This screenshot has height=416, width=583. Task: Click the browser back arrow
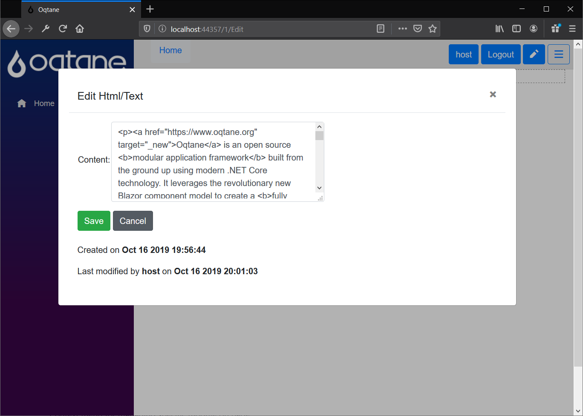[11, 29]
